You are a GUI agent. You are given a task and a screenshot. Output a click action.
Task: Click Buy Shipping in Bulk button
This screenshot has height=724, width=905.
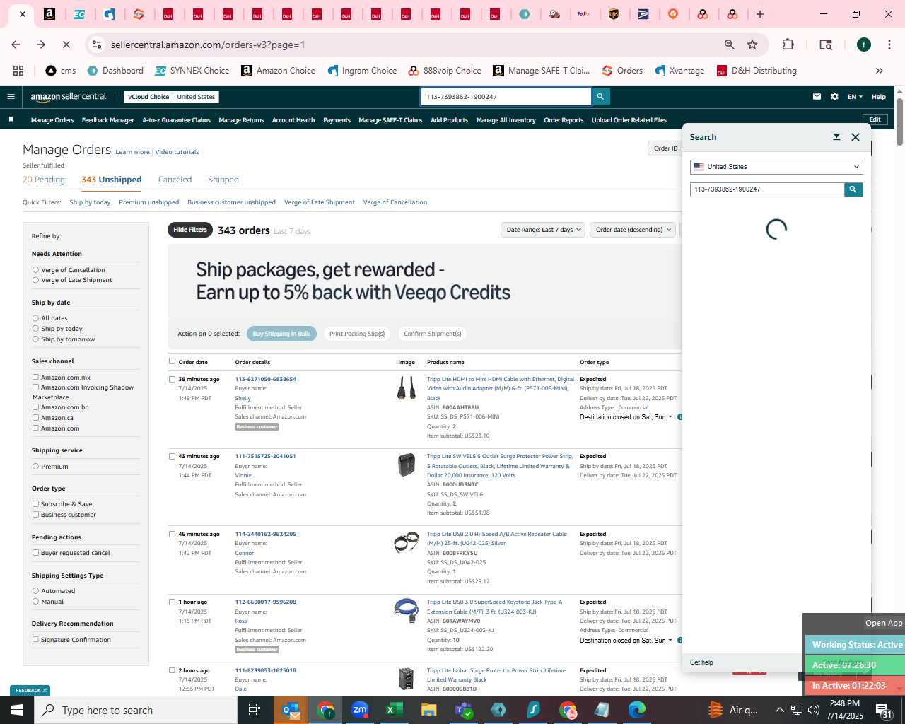281,334
